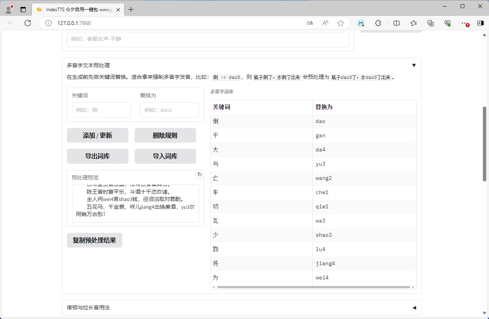
Task: Add page to favorites with star icon
Action: (341, 23)
